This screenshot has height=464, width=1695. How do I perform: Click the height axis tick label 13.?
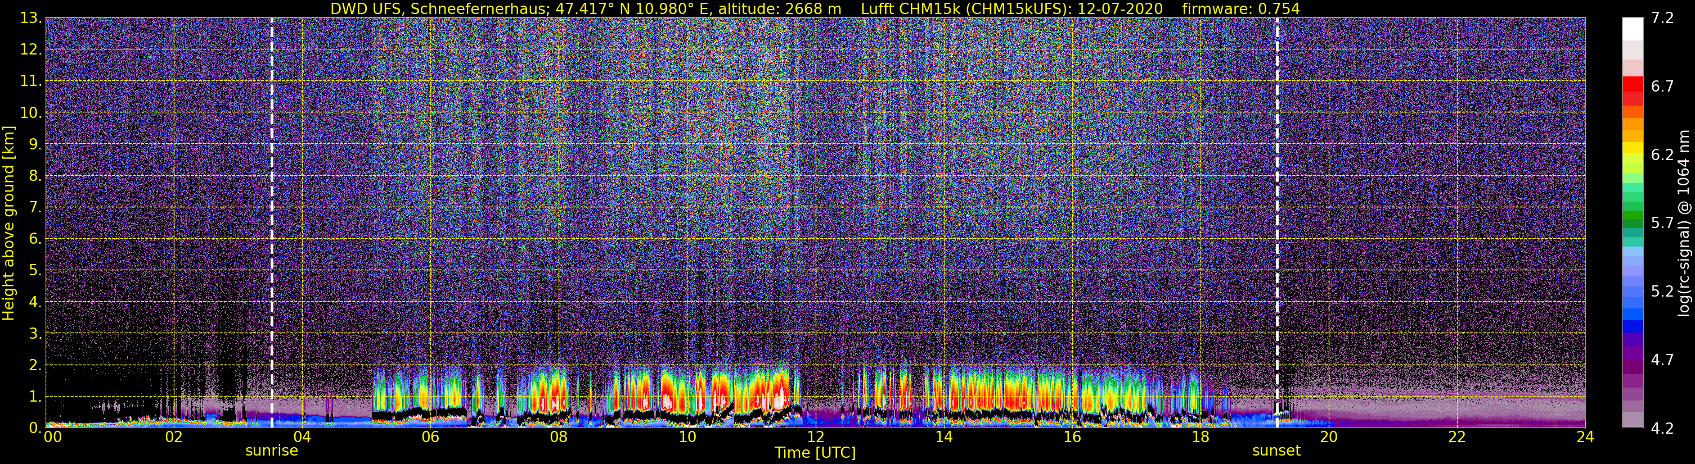coord(31,19)
